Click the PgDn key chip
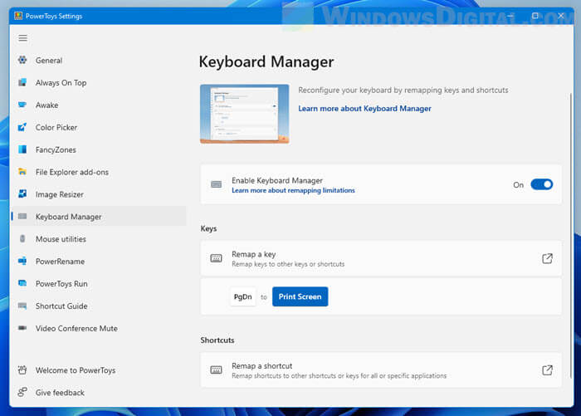Image resolution: width=581 pixels, height=416 pixels. 242,296
